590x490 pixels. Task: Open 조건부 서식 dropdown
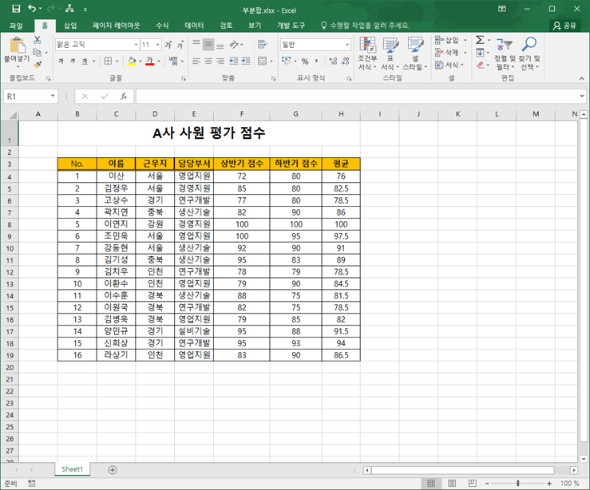click(367, 53)
